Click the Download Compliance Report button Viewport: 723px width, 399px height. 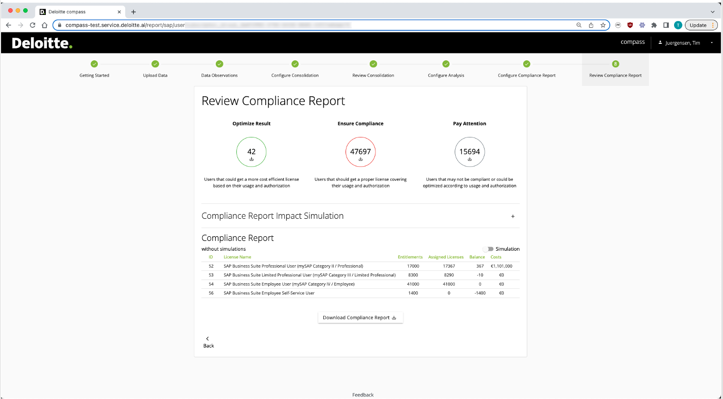[360, 317]
